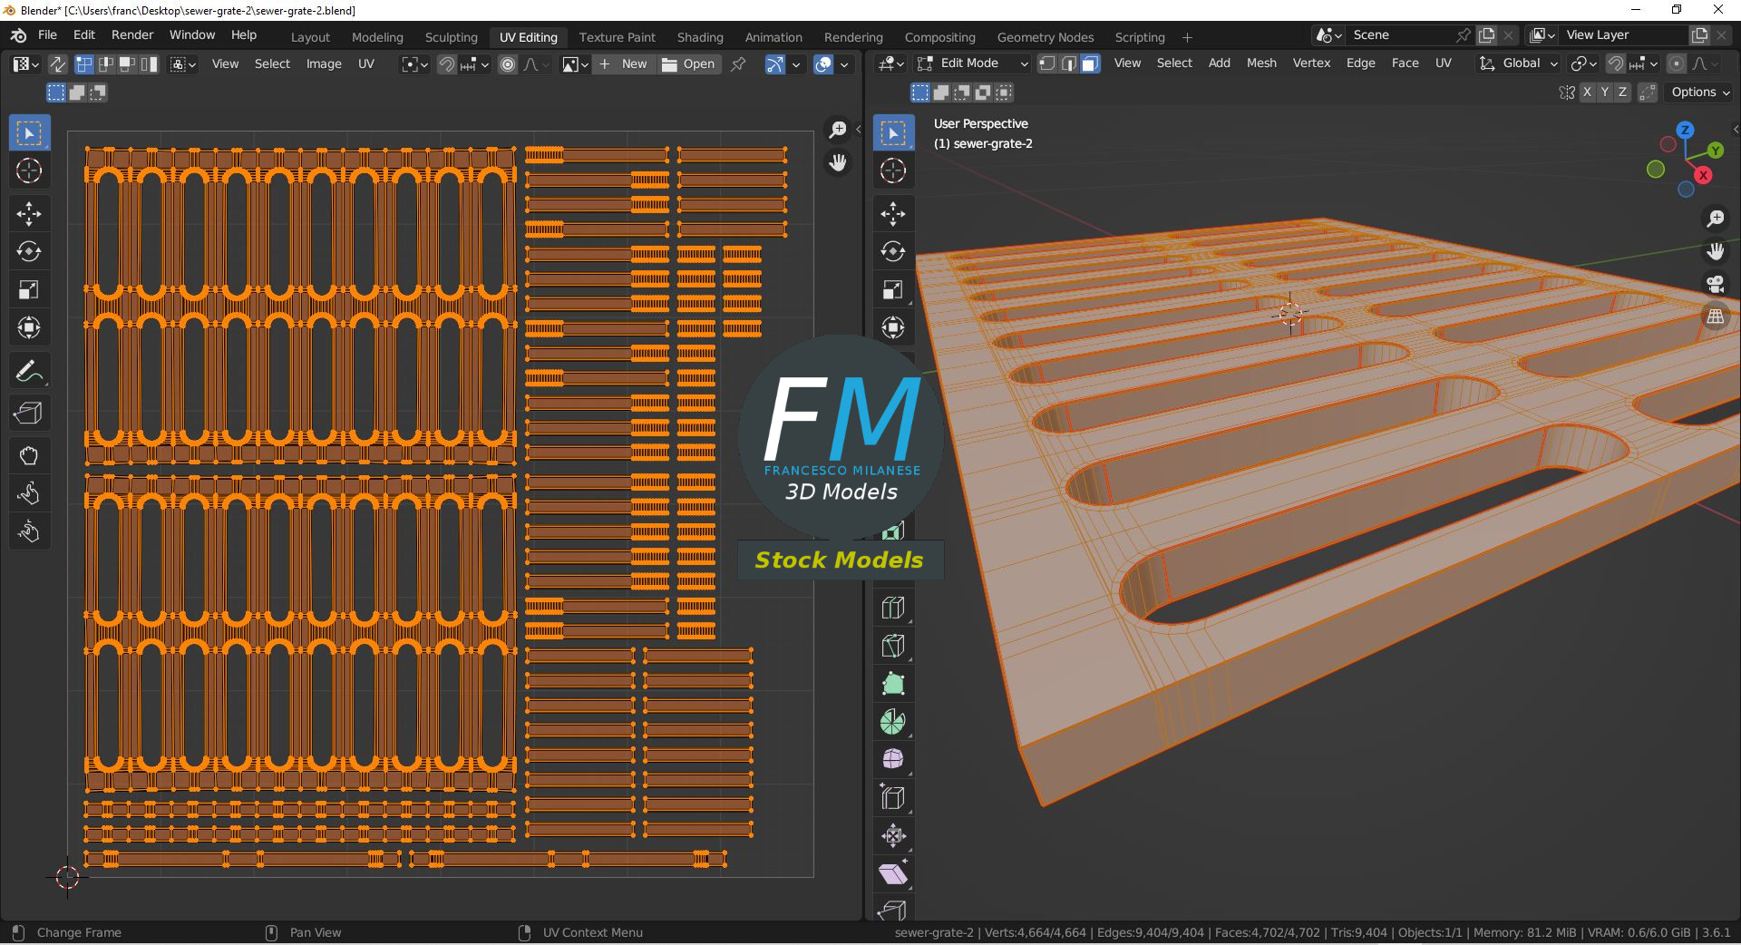
Task: Toggle UV sync selection
Action: pos(57,64)
